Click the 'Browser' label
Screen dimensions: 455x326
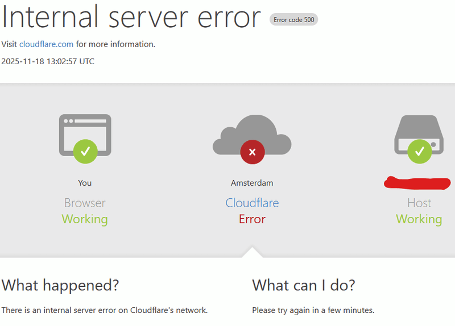pos(85,203)
